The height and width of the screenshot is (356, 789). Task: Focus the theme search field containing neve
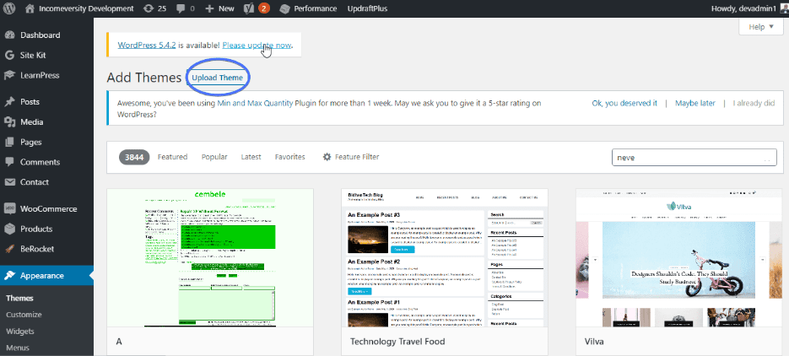pos(694,158)
